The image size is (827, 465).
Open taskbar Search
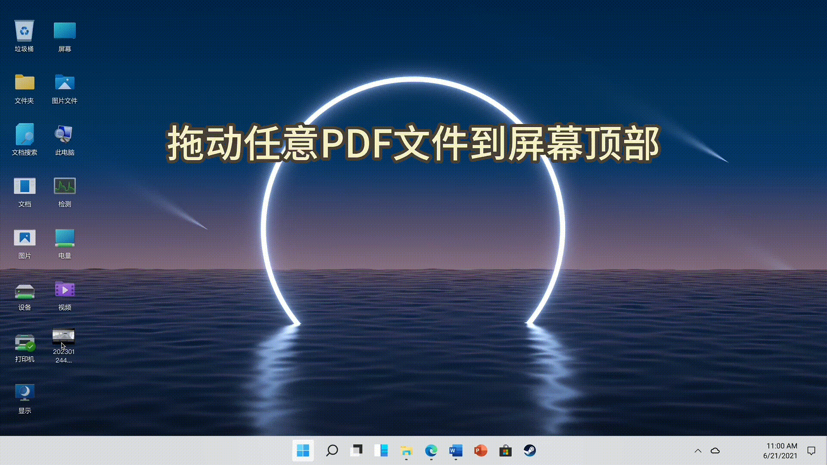(x=332, y=450)
